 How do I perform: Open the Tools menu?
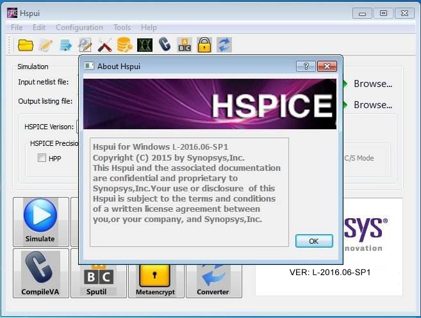[x=122, y=28]
